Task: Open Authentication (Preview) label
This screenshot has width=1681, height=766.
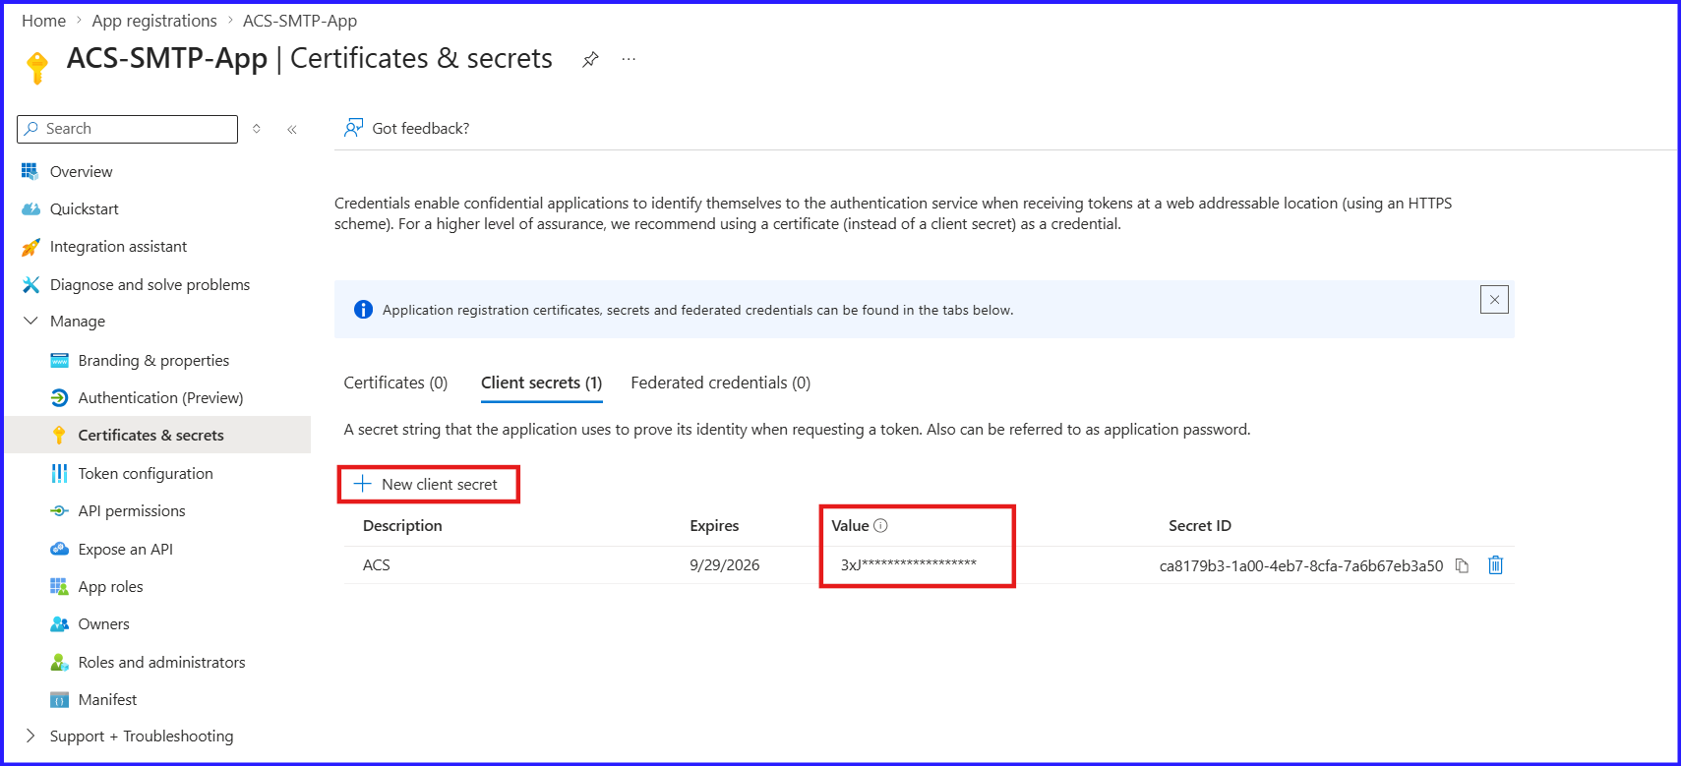Action: pyautogui.click(x=161, y=398)
